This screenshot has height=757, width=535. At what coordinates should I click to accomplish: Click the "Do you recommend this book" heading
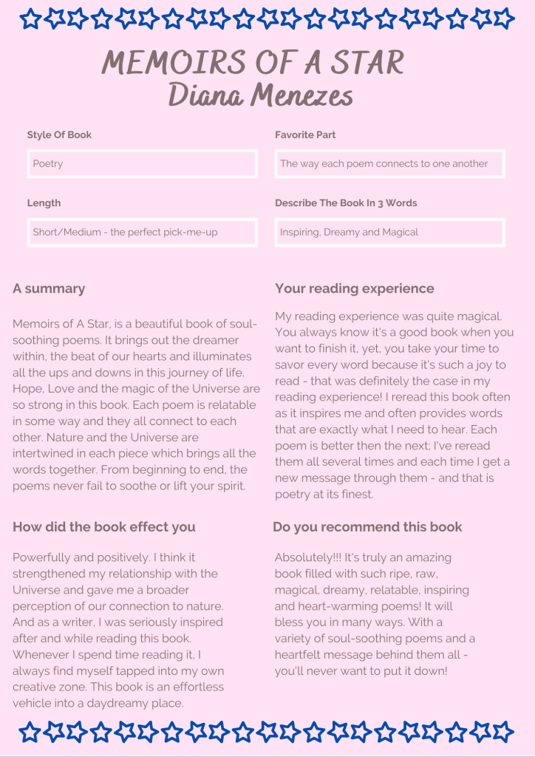coord(367,526)
